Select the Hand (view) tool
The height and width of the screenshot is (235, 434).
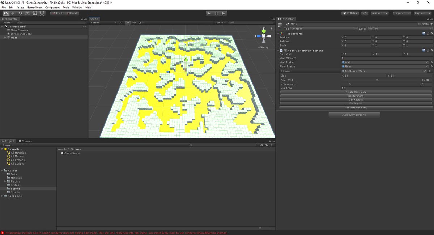(6, 13)
